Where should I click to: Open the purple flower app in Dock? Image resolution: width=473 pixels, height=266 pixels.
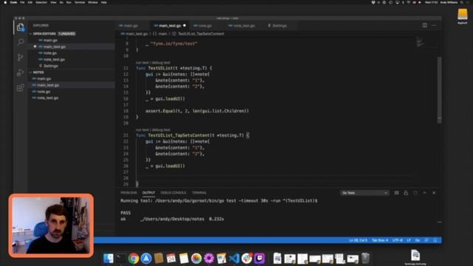pyautogui.click(x=208, y=259)
